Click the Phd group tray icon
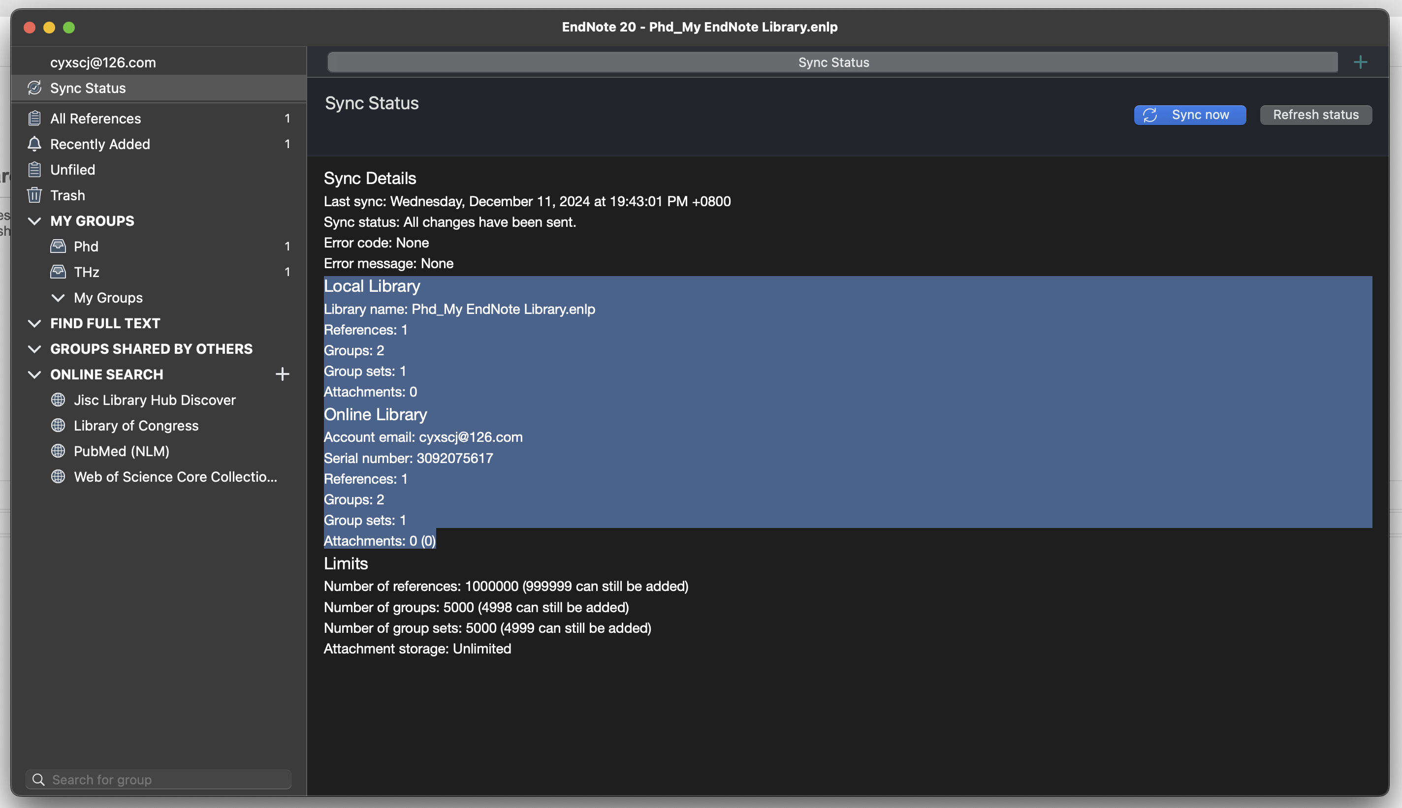 click(58, 246)
